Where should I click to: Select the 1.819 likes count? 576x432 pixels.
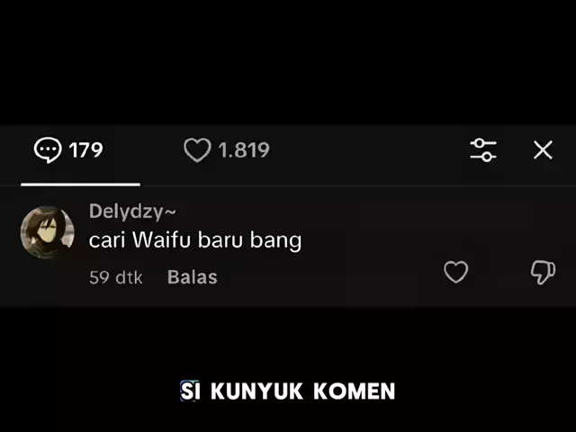[x=244, y=150]
